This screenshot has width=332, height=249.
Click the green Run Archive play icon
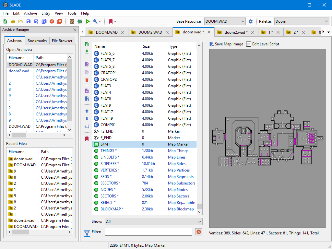pos(88,21)
